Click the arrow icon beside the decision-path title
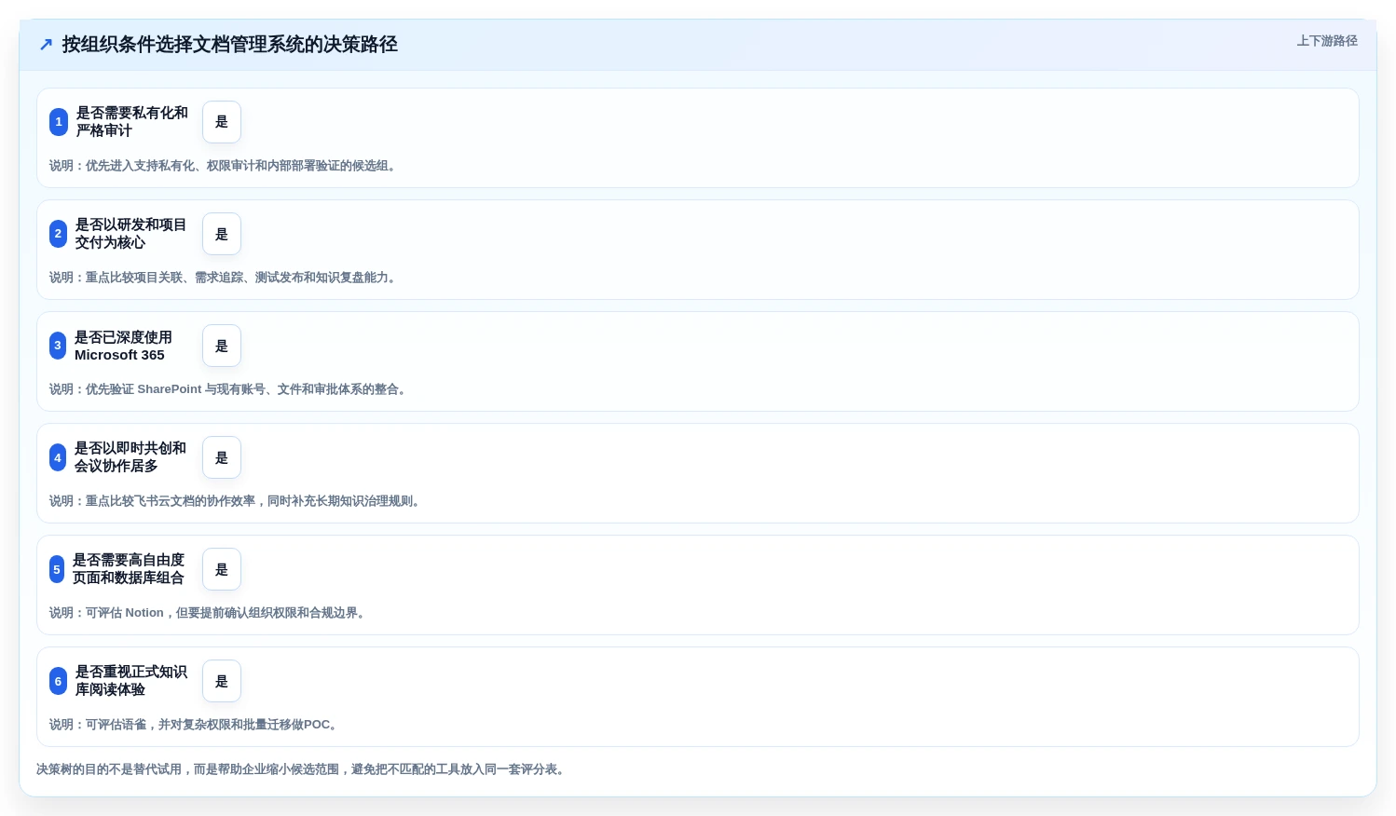The image size is (1396, 816). [x=46, y=44]
